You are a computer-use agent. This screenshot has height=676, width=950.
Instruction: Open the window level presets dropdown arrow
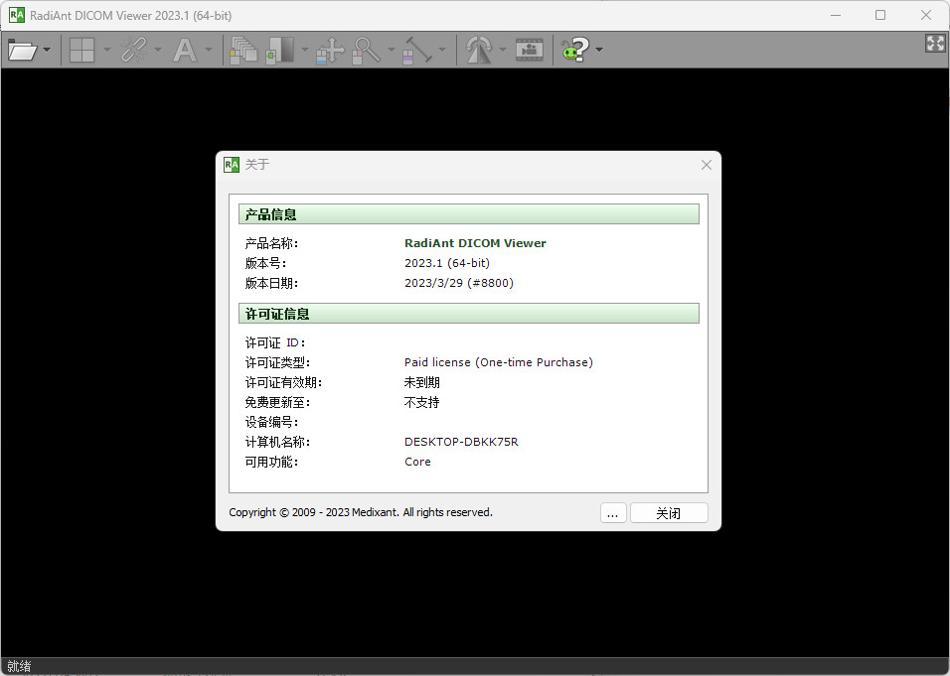point(305,50)
